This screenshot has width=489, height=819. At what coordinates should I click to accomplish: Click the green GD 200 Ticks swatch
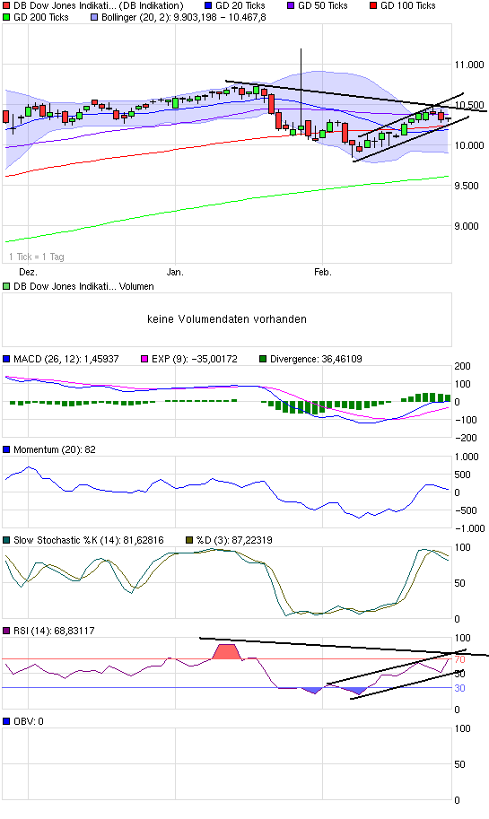[6, 17]
